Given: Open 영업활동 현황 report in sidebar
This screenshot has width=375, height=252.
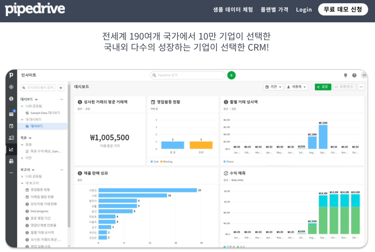Looking at the screenshot, I should (38, 190).
